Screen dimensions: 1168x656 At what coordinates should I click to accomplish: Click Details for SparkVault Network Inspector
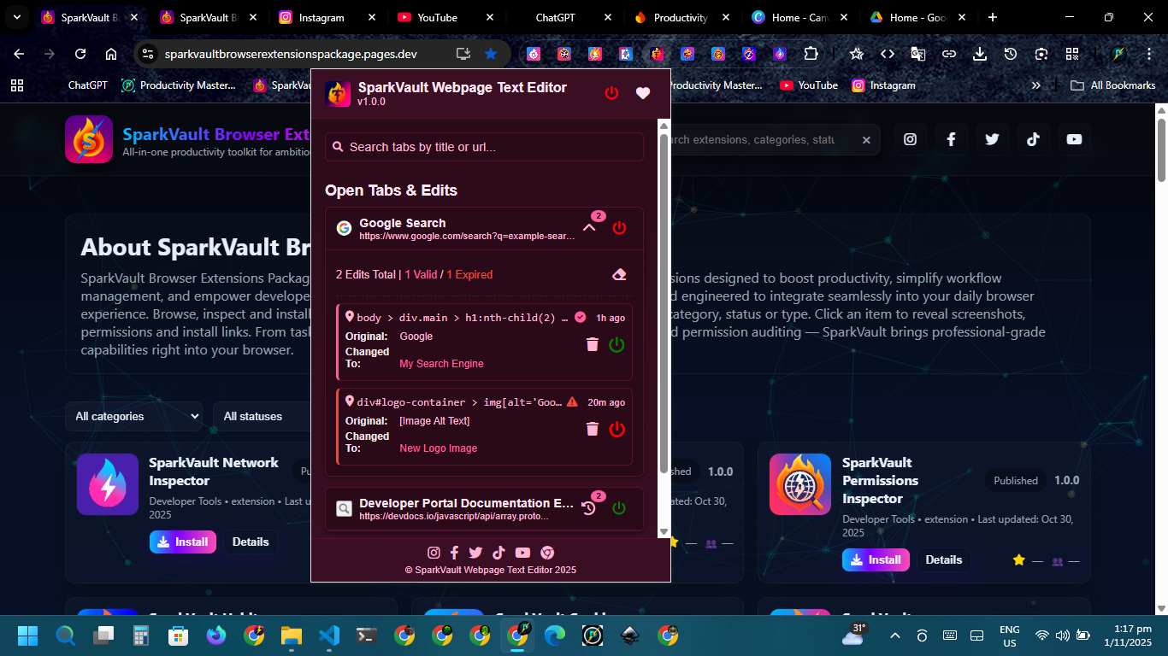click(251, 542)
